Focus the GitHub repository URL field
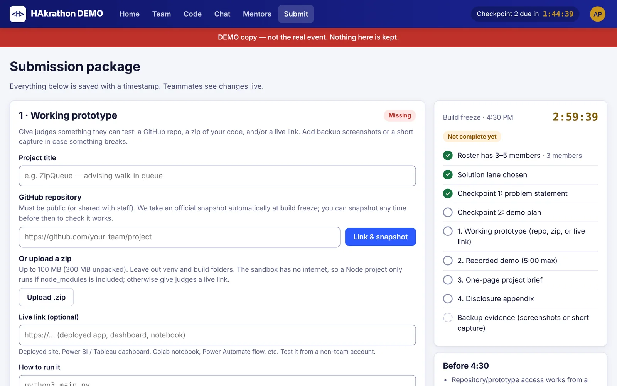The height and width of the screenshot is (386, 617). tap(179, 237)
